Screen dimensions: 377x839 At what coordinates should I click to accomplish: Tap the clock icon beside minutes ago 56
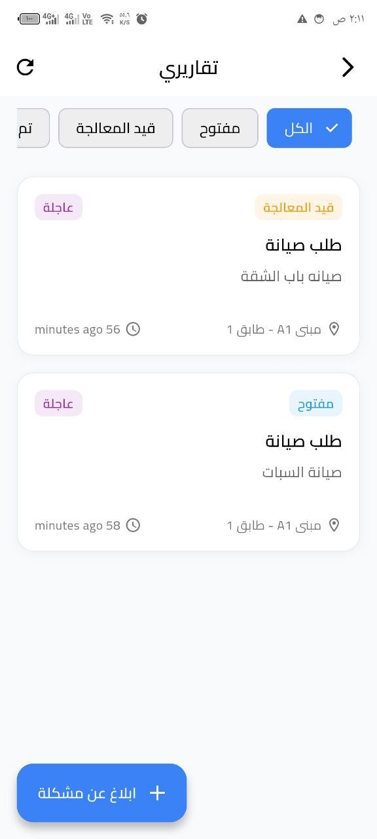click(x=133, y=329)
